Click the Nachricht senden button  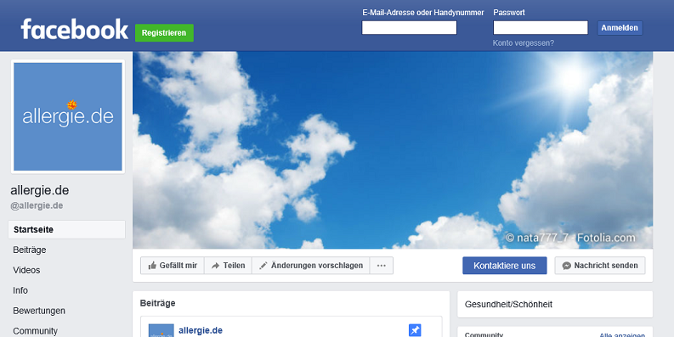pyautogui.click(x=600, y=266)
